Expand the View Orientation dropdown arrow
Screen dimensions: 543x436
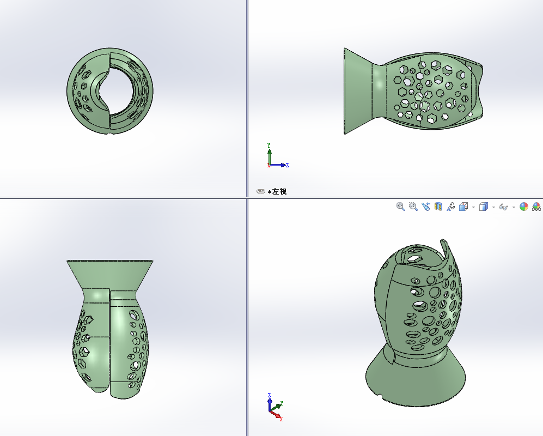pyautogui.click(x=473, y=207)
